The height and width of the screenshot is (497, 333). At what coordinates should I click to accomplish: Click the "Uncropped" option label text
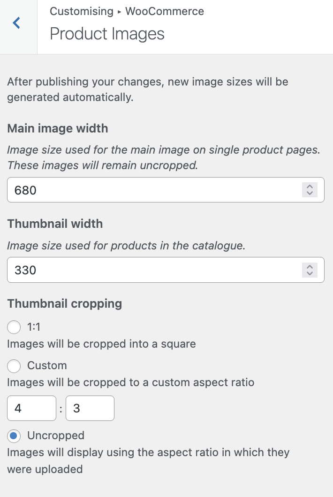point(56,435)
